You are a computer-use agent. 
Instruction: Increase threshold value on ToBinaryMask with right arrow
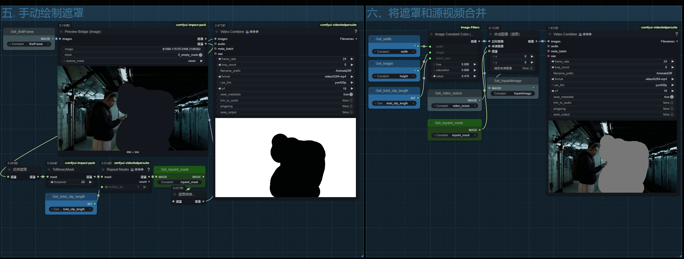click(x=90, y=182)
